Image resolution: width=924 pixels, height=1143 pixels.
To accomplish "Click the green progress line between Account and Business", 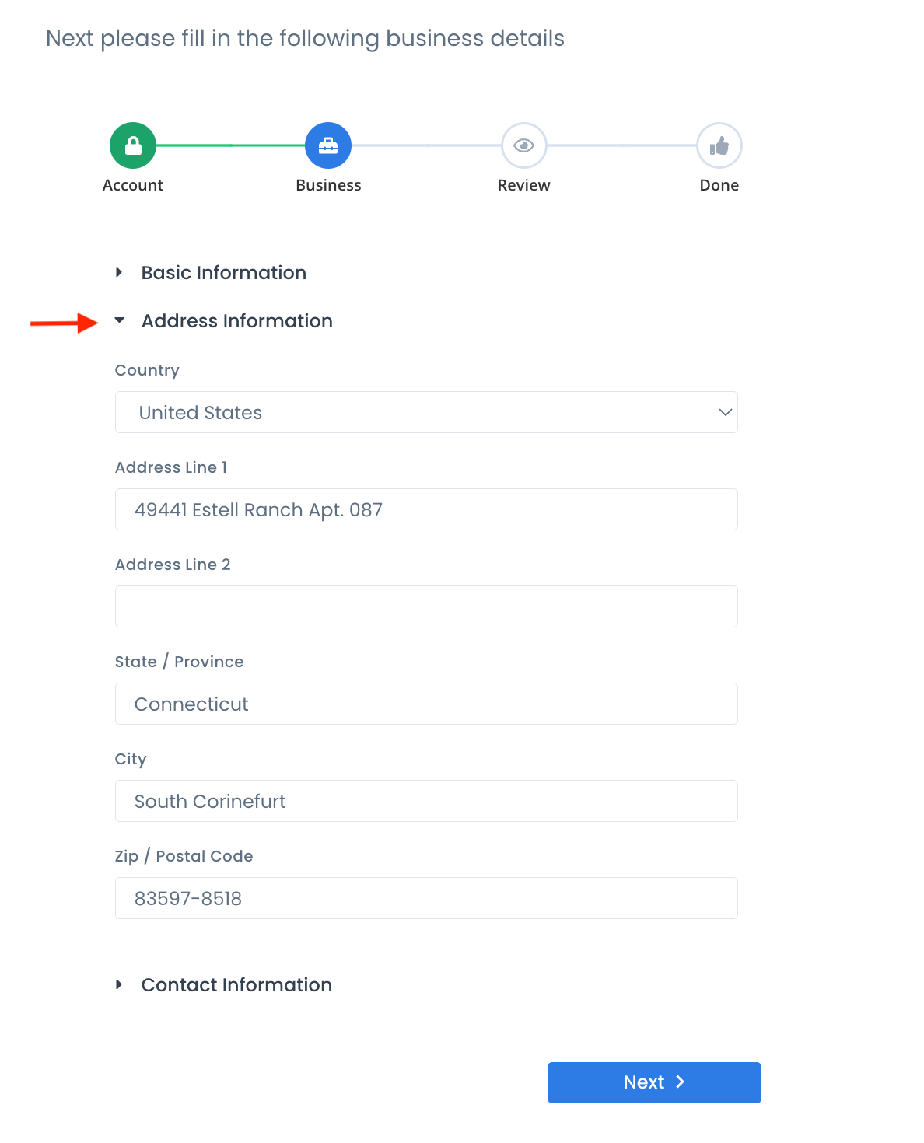I will 230,145.
